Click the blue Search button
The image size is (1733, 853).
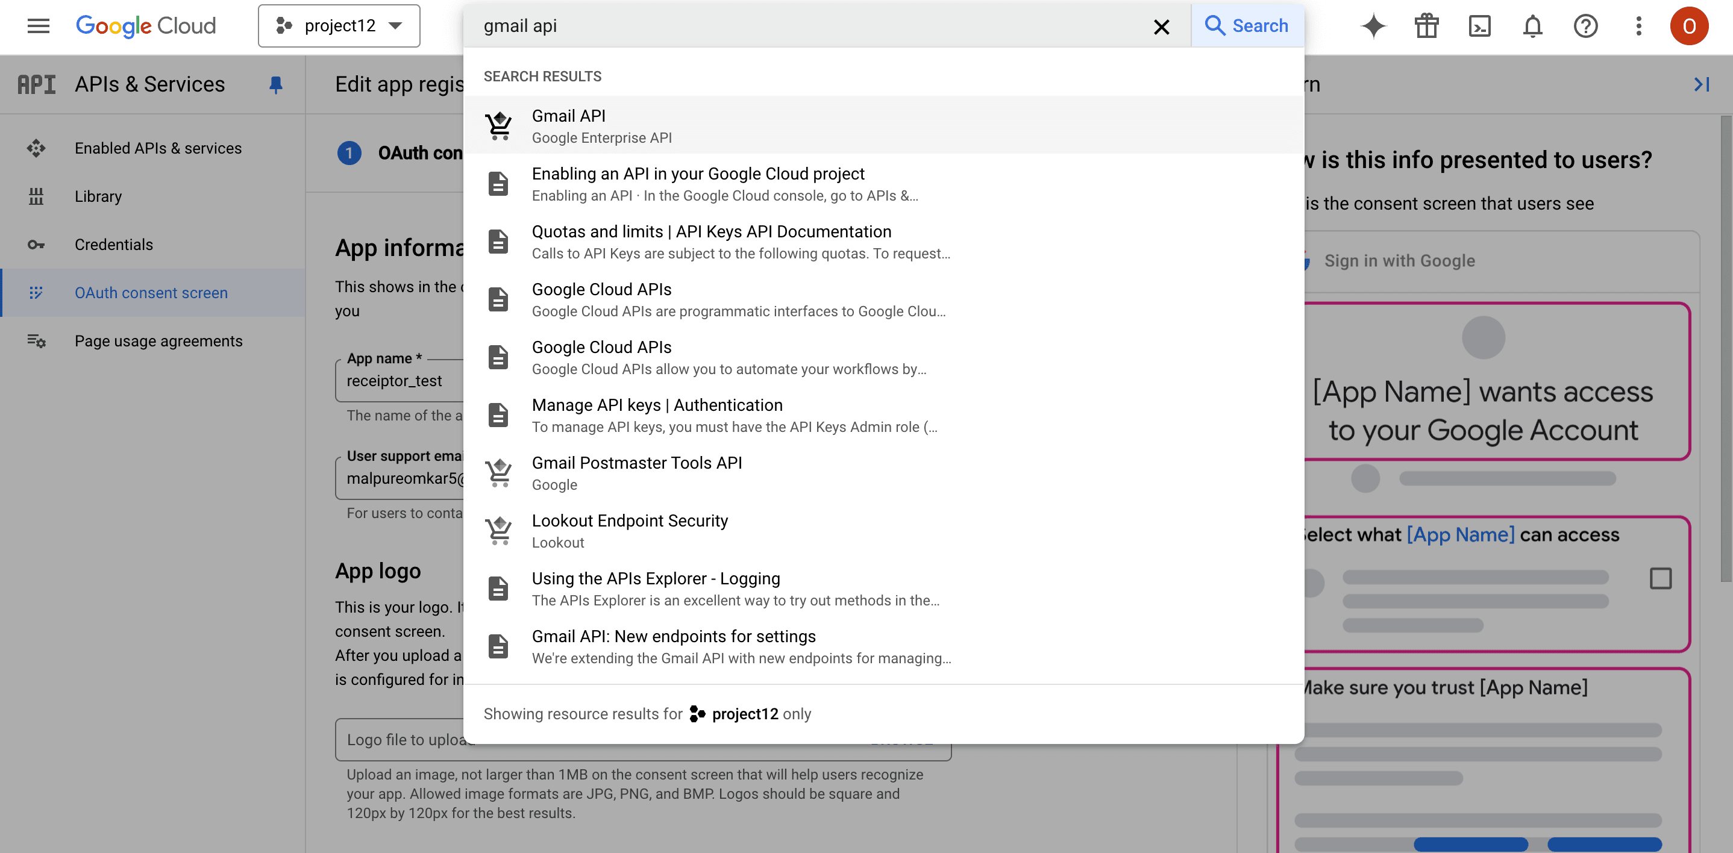tap(1247, 27)
